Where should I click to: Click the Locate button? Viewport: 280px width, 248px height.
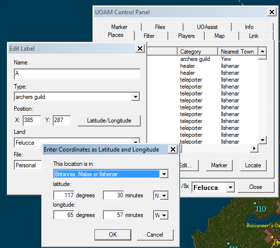[253, 165]
